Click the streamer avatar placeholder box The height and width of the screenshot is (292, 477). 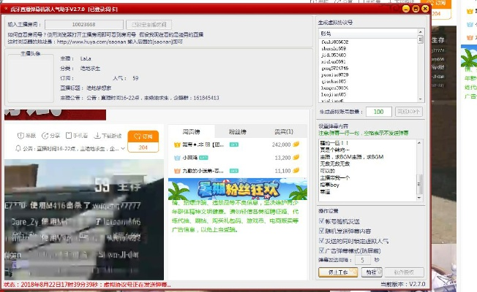tap(31, 78)
